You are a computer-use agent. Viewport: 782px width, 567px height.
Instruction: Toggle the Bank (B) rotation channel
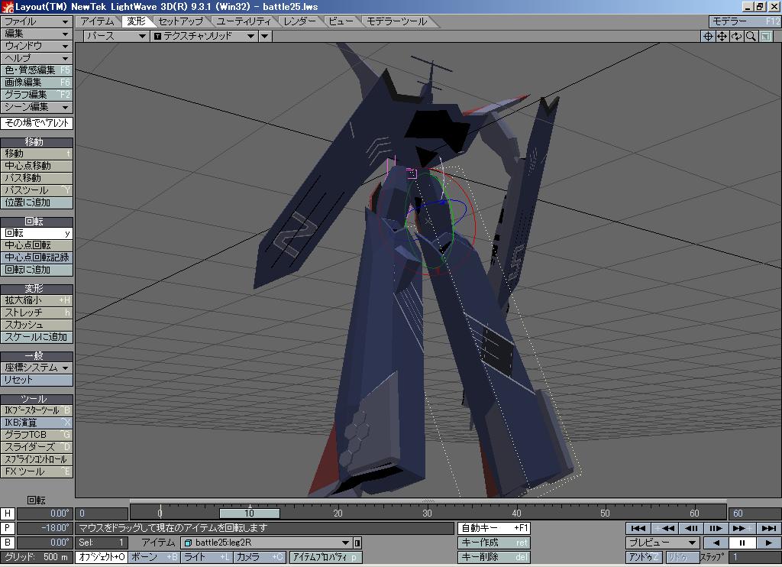8,543
